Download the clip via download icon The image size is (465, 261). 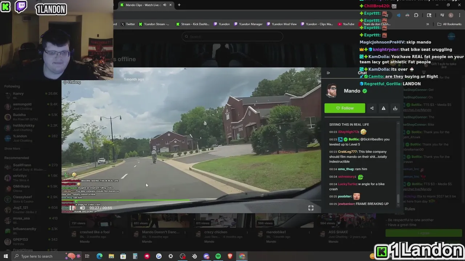click(x=395, y=108)
